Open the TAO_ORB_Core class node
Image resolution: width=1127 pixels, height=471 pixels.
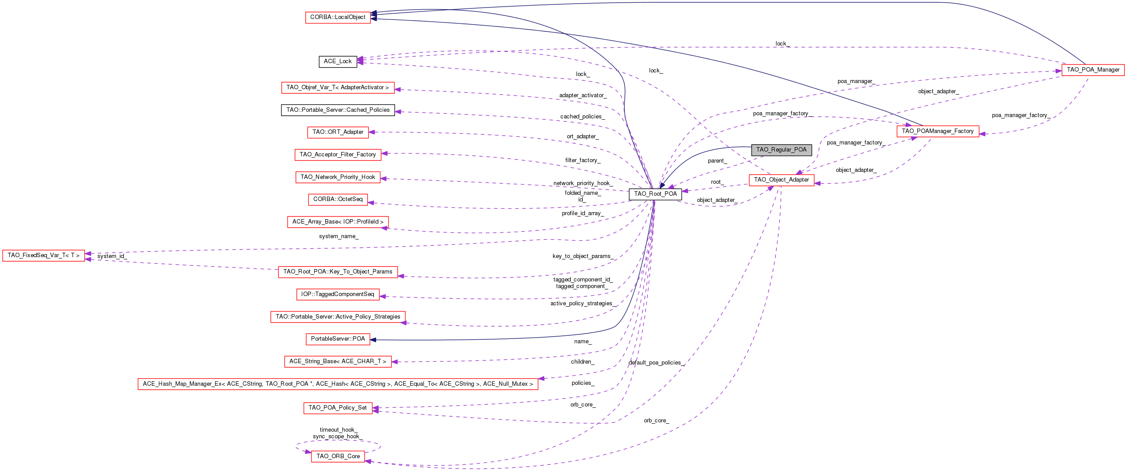(338, 456)
